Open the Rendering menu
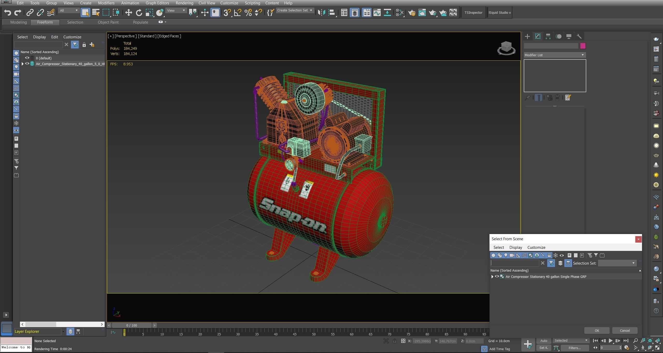The width and height of the screenshot is (663, 353). point(184,3)
